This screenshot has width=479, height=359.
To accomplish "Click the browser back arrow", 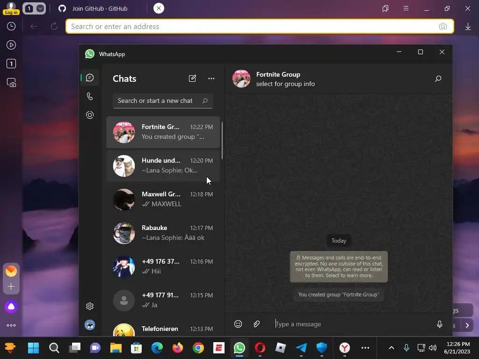I will [34, 27].
